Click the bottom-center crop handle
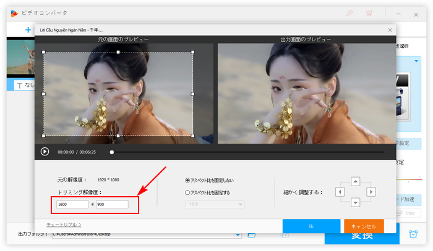 click(118, 136)
